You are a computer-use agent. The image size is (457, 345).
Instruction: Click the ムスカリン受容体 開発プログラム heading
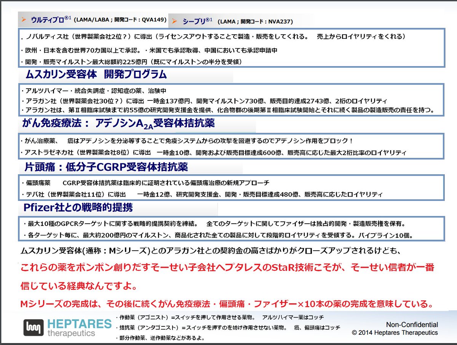pos(96,75)
